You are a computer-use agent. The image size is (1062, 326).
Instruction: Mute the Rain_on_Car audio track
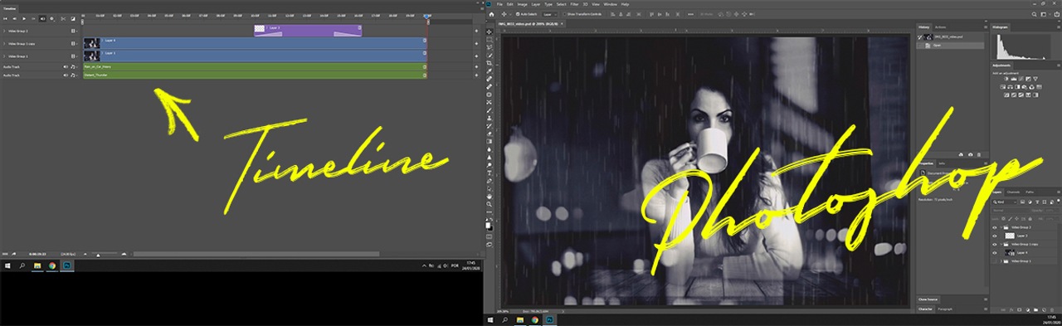[66, 66]
